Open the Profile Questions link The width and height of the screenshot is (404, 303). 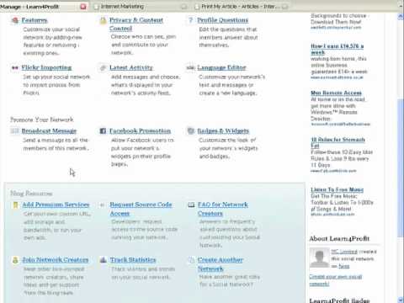coord(223,20)
